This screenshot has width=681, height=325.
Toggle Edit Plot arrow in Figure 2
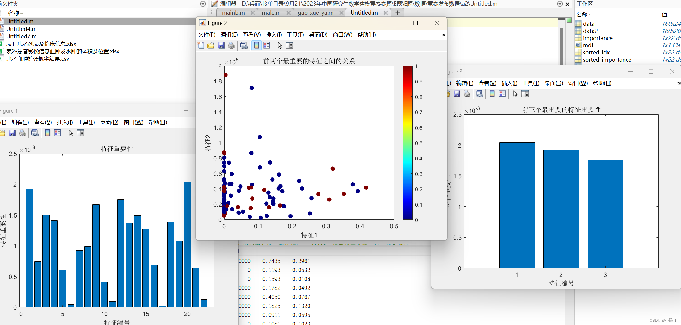(x=280, y=45)
